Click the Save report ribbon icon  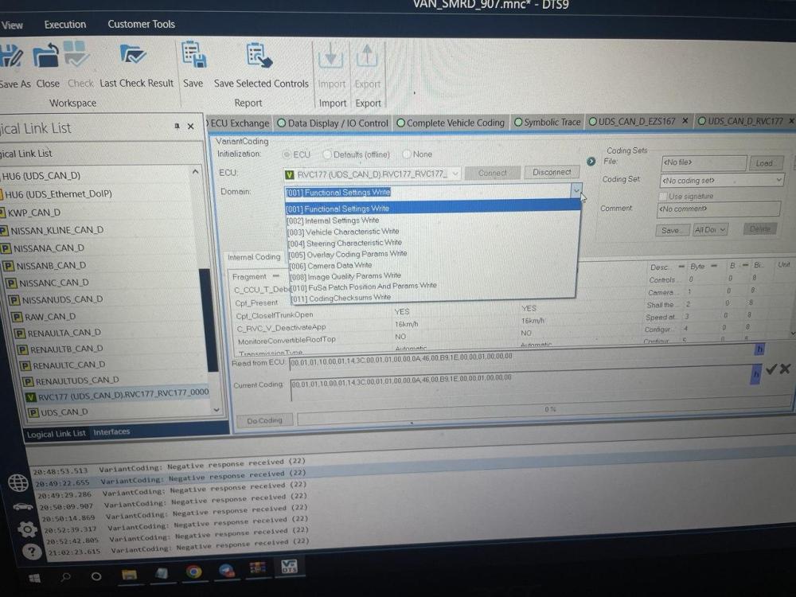(x=193, y=55)
